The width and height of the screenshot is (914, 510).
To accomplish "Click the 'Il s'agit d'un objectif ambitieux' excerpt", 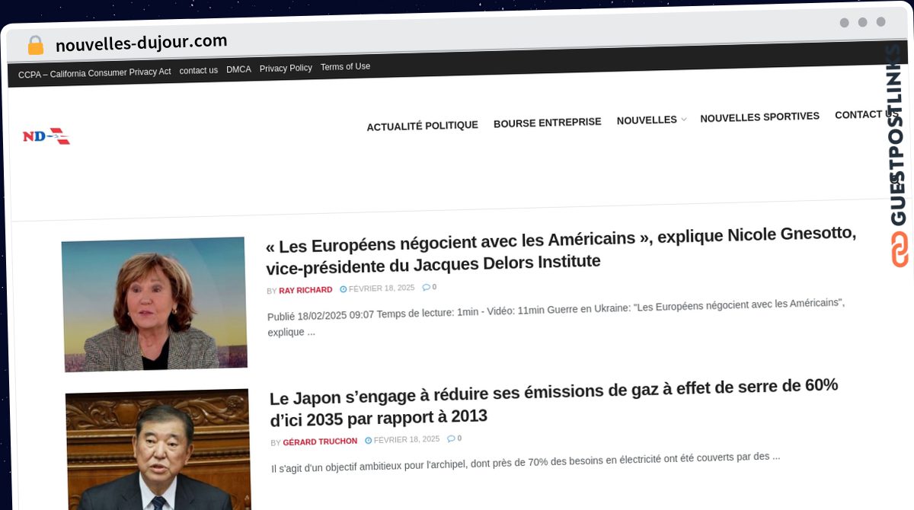I will coord(526,462).
